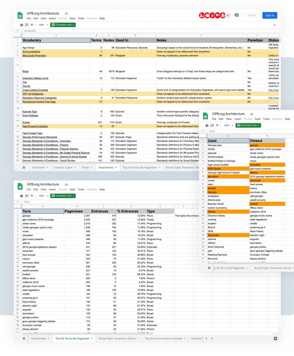Select the Panelizer header cell
The image size is (294, 356).
257,40
